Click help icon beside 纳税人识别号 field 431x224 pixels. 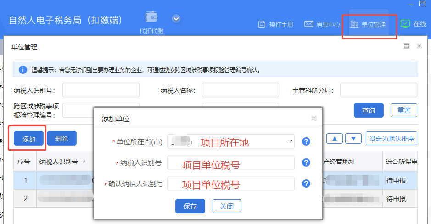tap(306, 162)
